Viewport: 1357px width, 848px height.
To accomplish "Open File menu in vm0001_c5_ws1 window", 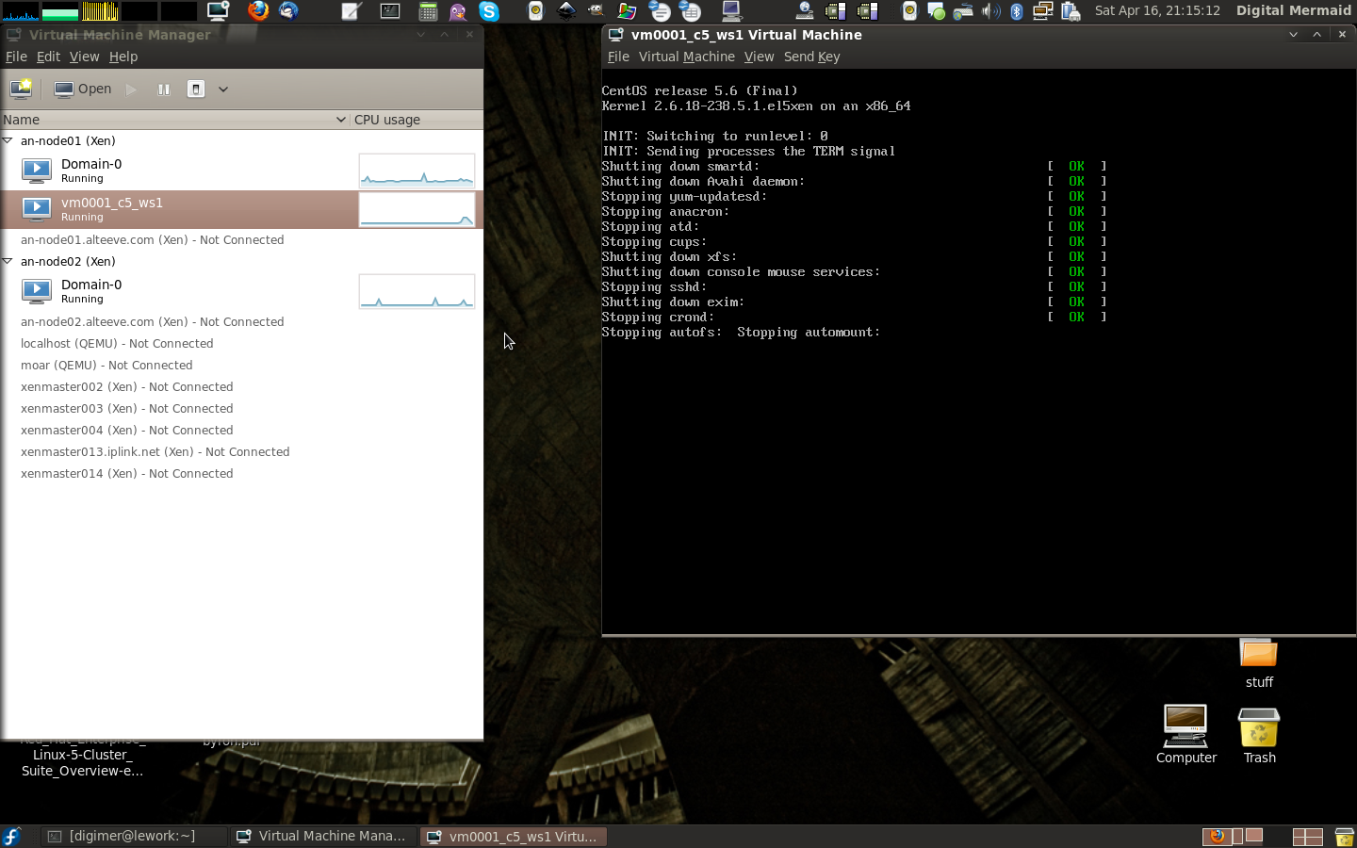I will click(x=618, y=57).
